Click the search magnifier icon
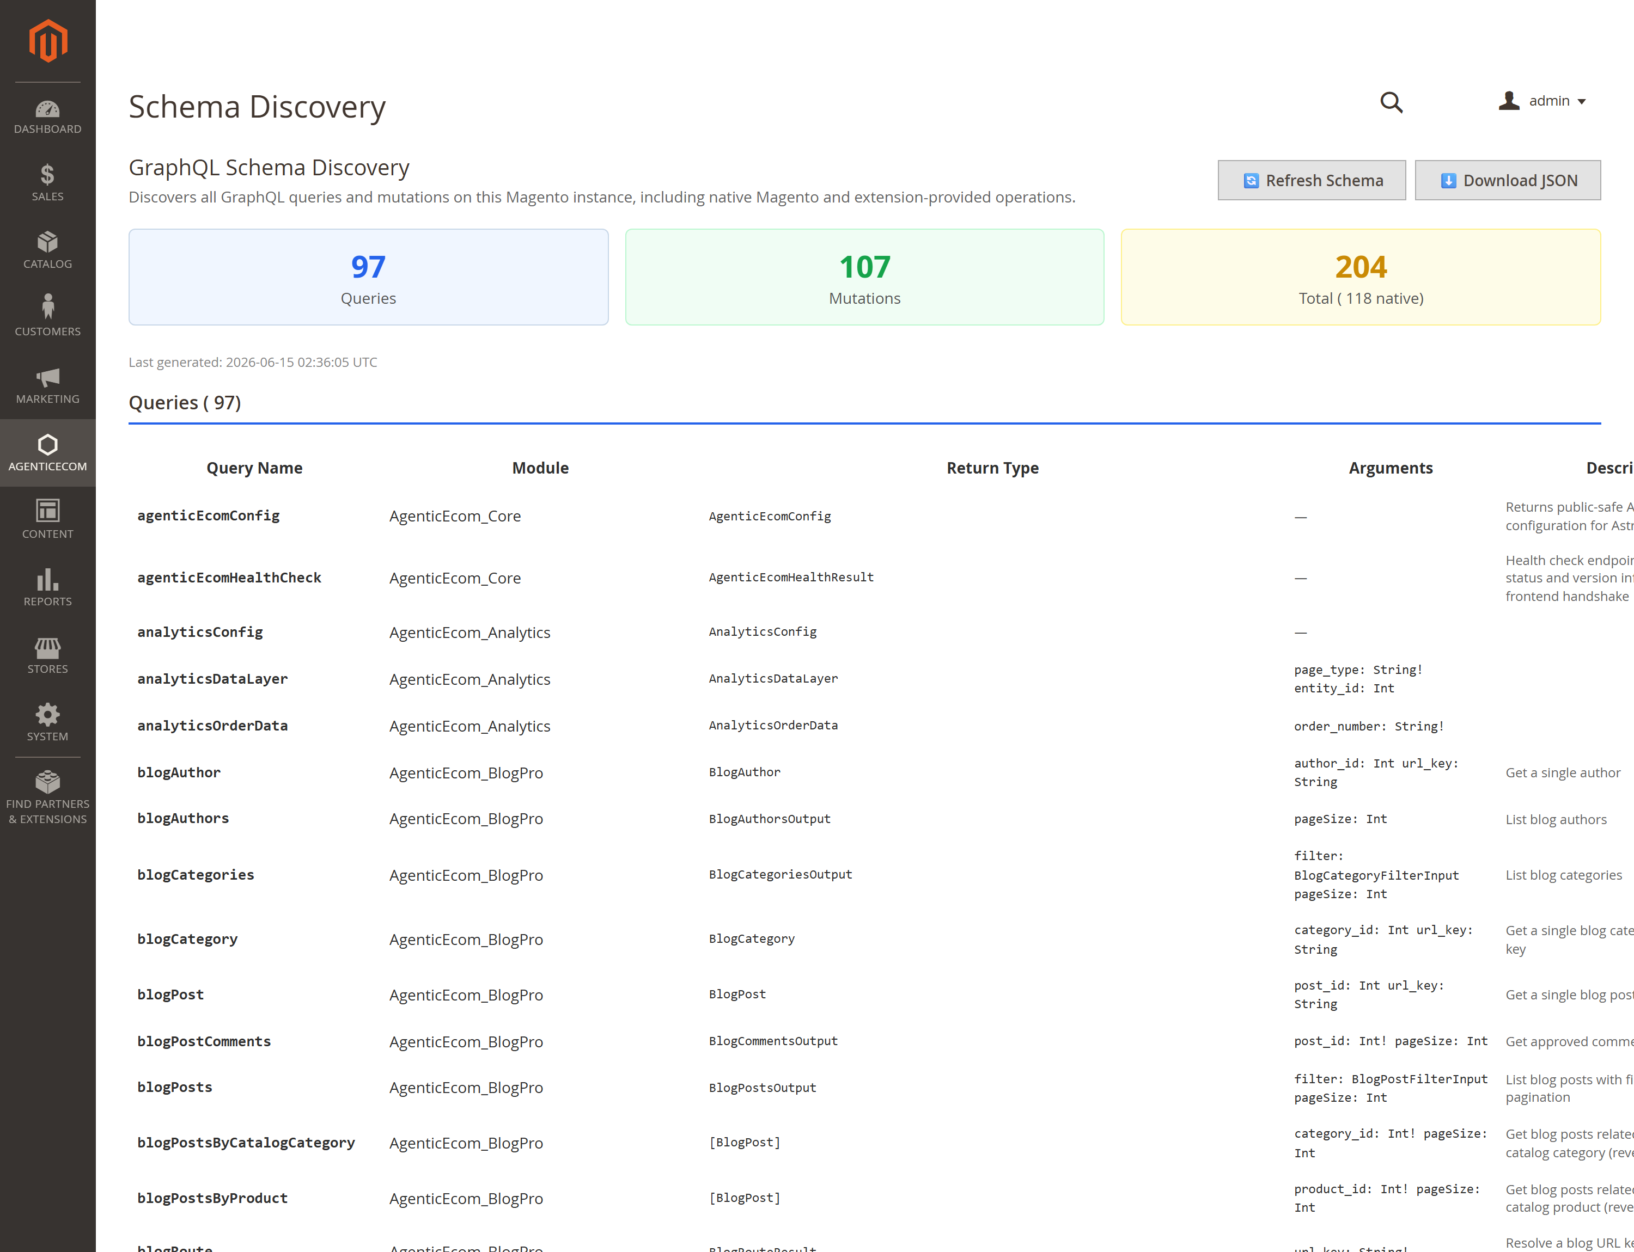1634x1252 pixels. click(1391, 102)
